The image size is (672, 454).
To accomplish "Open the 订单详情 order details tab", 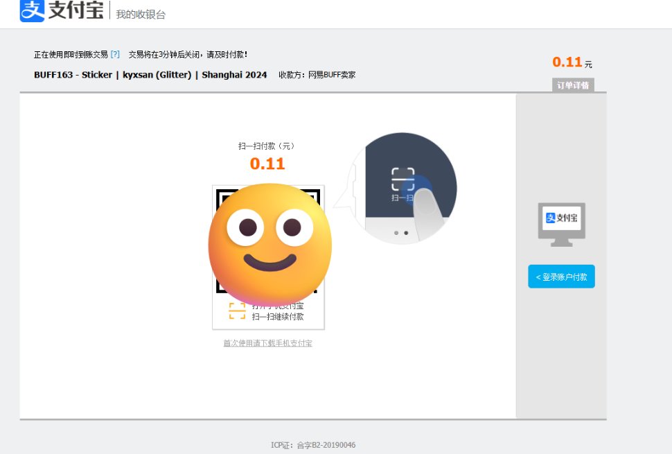I will tap(572, 85).
